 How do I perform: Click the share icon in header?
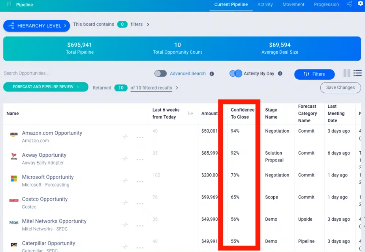coord(349,4)
